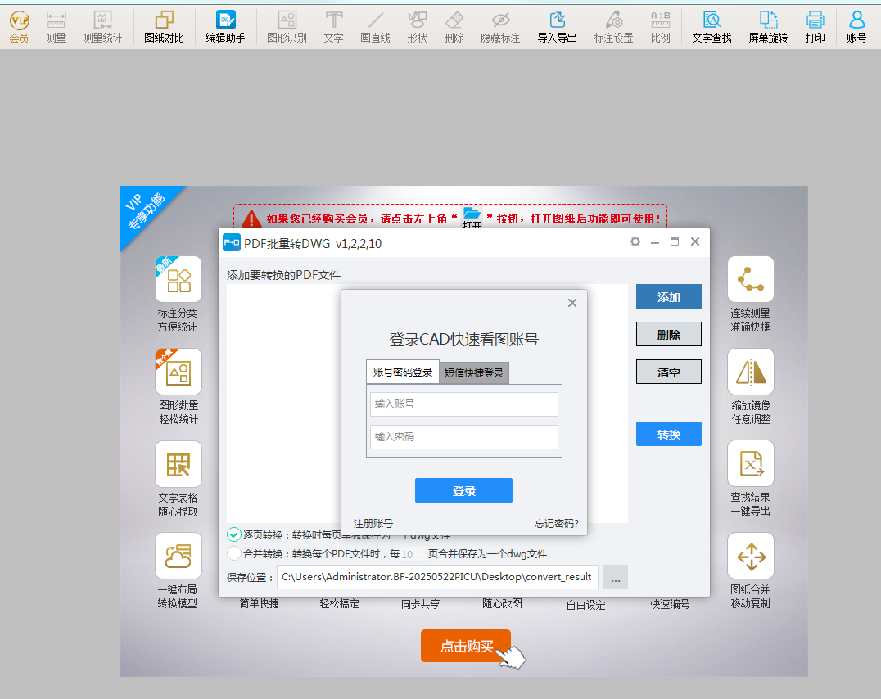Browse save location with ... button

[x=616, y=578]
